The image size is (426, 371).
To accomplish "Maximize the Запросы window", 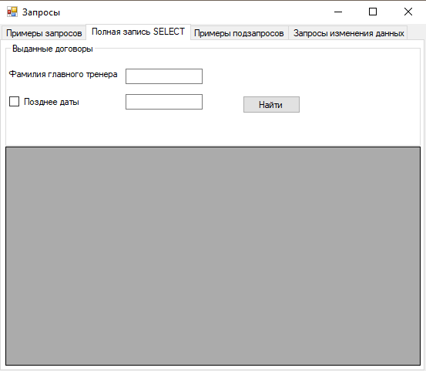I will [373, 12].
